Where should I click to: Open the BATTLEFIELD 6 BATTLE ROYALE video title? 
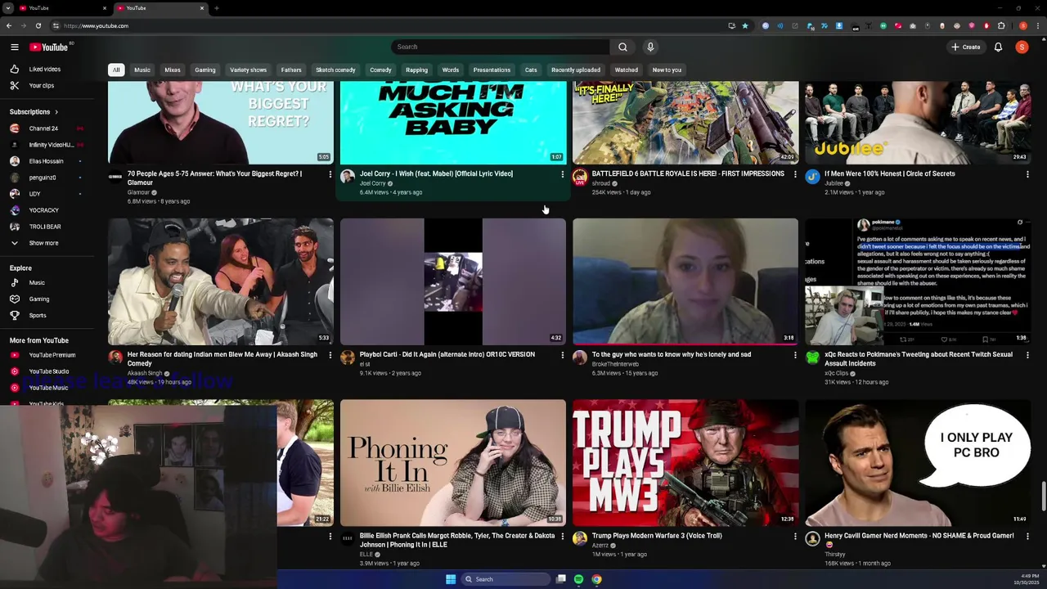[688, 173]
